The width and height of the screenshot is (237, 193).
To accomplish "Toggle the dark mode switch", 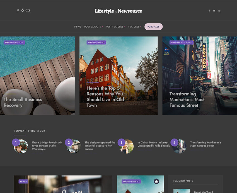I will (28, 11).
